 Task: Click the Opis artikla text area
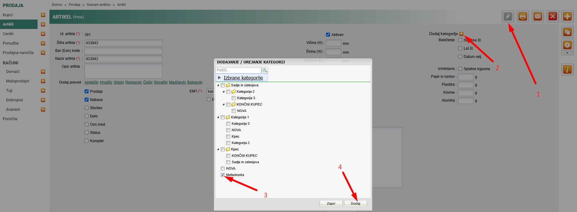123,71
